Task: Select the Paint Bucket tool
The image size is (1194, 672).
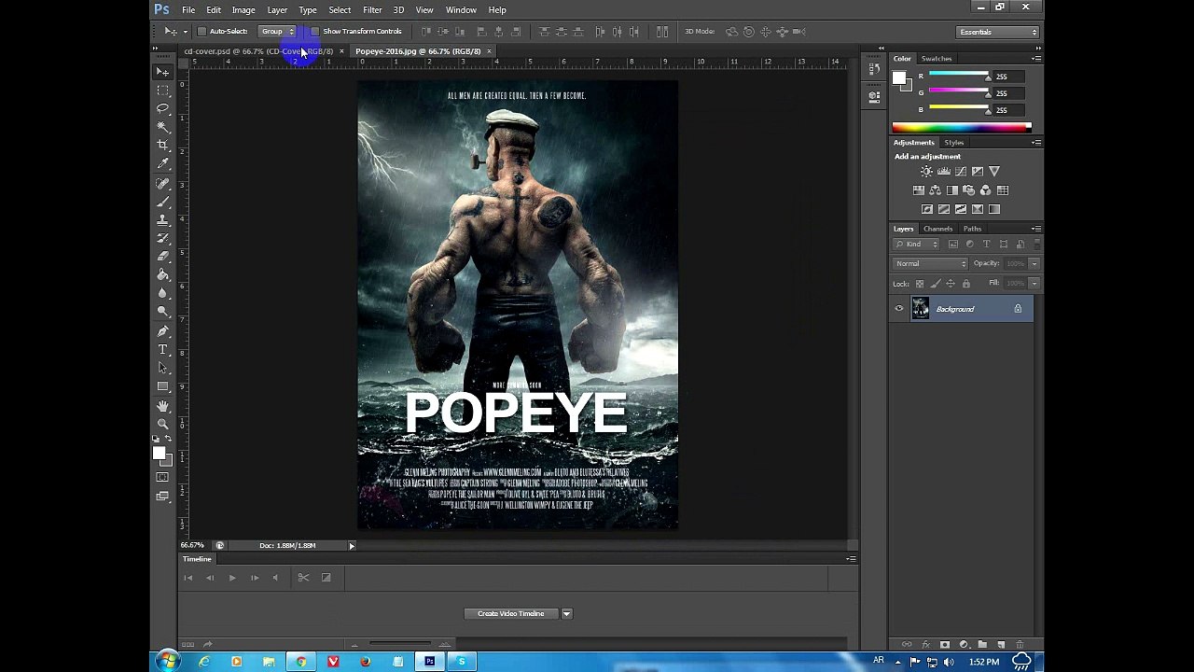Action: point(163,275)
